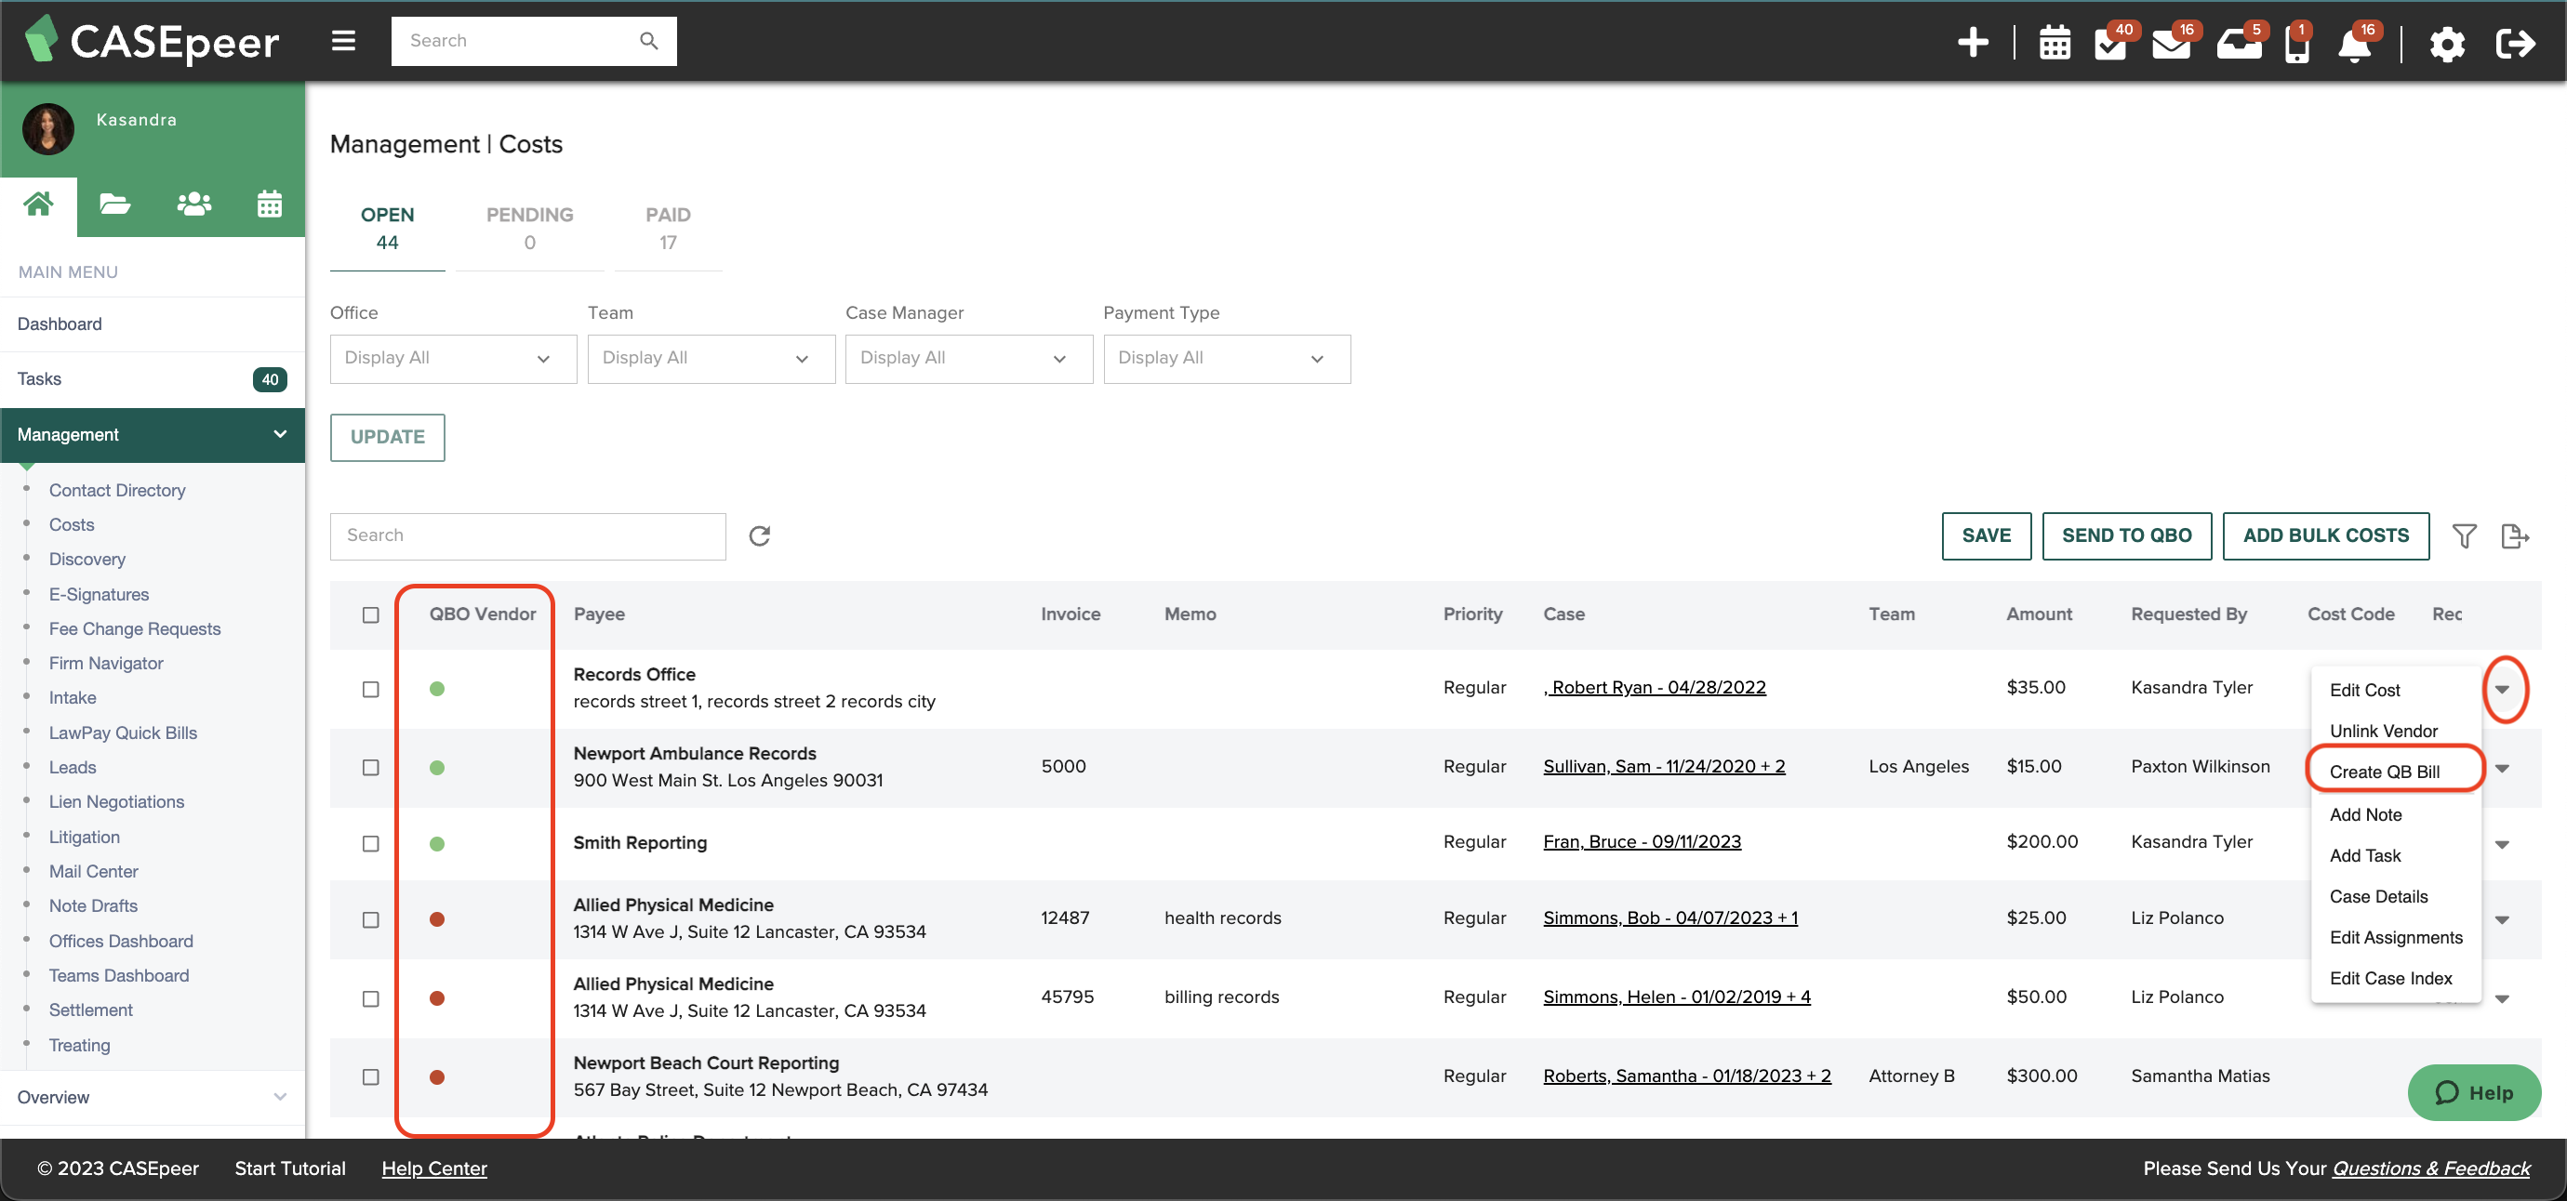Image resolution: width=2567 pixels, height=1201 pixels.
Task: Open the Smith Reporting row action arrow
Action: [x=2502, y=844]
